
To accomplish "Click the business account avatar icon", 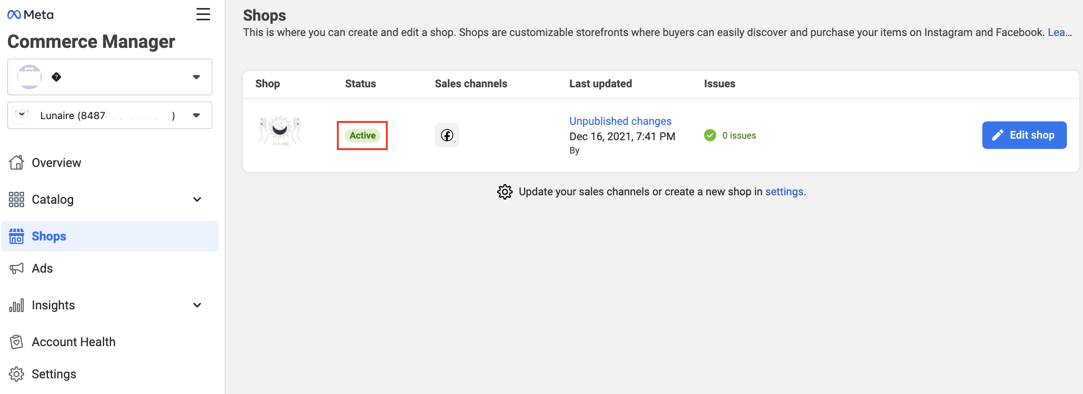I will click(29, 77).
